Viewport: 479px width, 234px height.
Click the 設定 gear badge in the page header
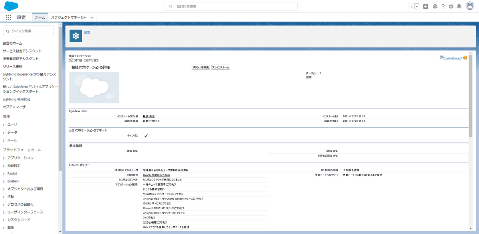click(x=76, y=36)
